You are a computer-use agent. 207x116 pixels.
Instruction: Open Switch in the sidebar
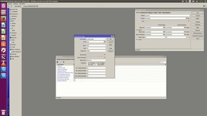(14, 24)
